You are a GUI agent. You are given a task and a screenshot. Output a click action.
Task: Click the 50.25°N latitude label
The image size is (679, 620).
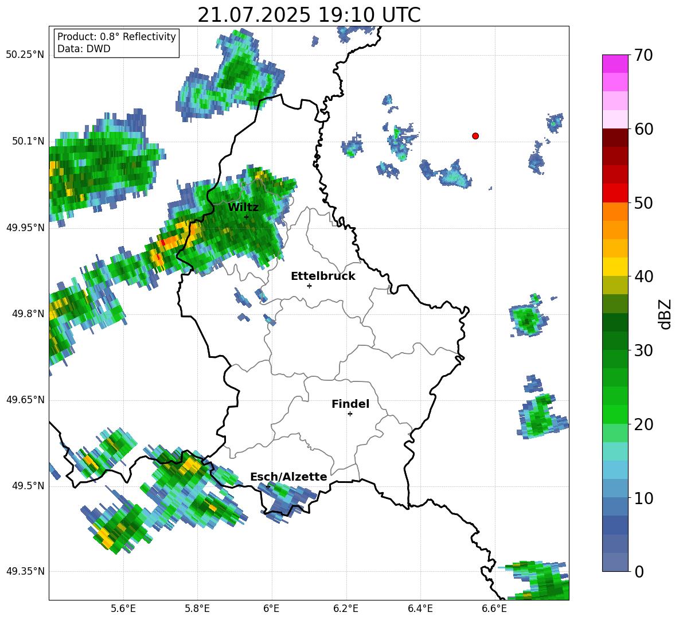25,55
